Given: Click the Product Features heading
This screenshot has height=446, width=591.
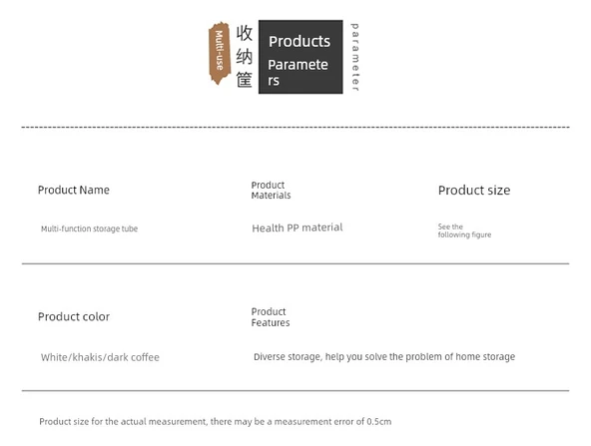Looking at the screenshot, I should [271, 317].
